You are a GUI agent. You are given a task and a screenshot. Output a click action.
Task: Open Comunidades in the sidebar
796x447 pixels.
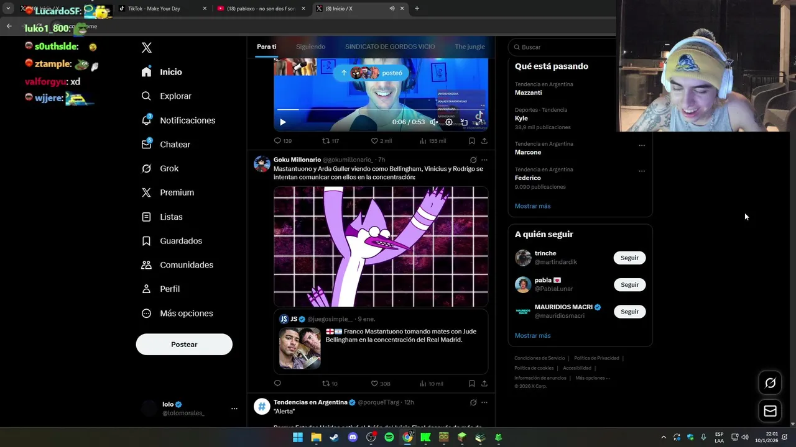coord(177,265)
